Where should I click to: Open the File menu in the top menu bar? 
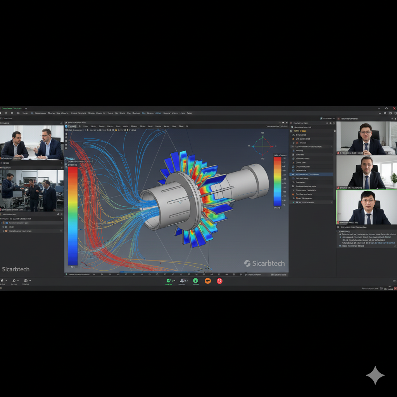click(25, 113)
